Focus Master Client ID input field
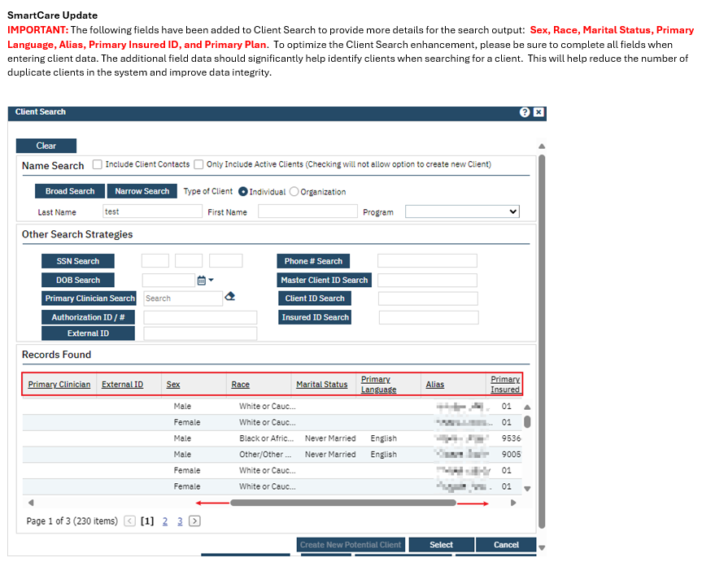 (427, 281)
